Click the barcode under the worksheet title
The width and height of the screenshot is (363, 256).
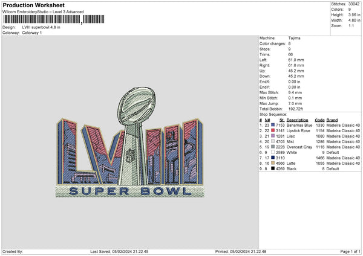(x=54, y=19)
